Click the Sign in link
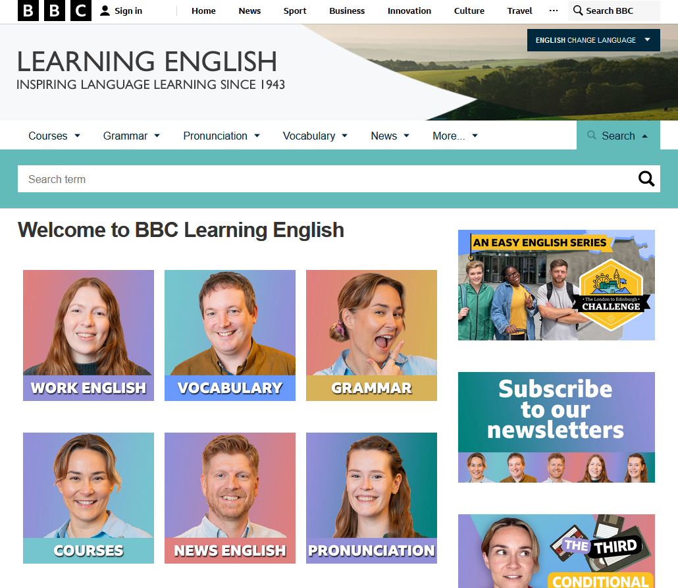This screenshot has height=588, width=678. click(x=121, y=11)
